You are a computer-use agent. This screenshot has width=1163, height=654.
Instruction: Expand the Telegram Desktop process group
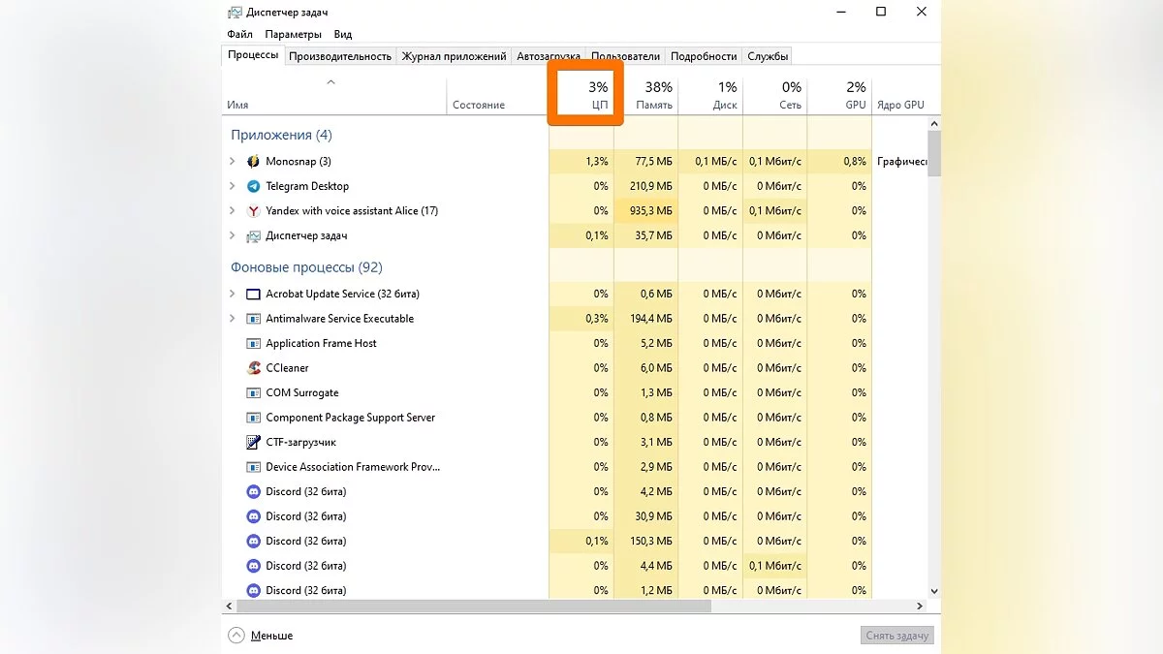point(233,186)
